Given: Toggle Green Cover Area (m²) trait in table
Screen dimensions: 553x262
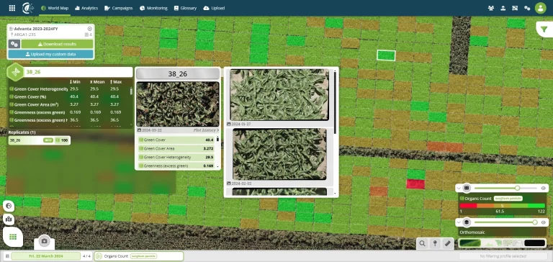Looking at the screenshot, I should point(12,104).
